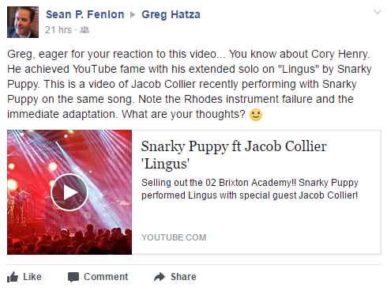
Task: Click the 'Selling out the 02 Brixton Academy' description
Action: pos(250,189)
